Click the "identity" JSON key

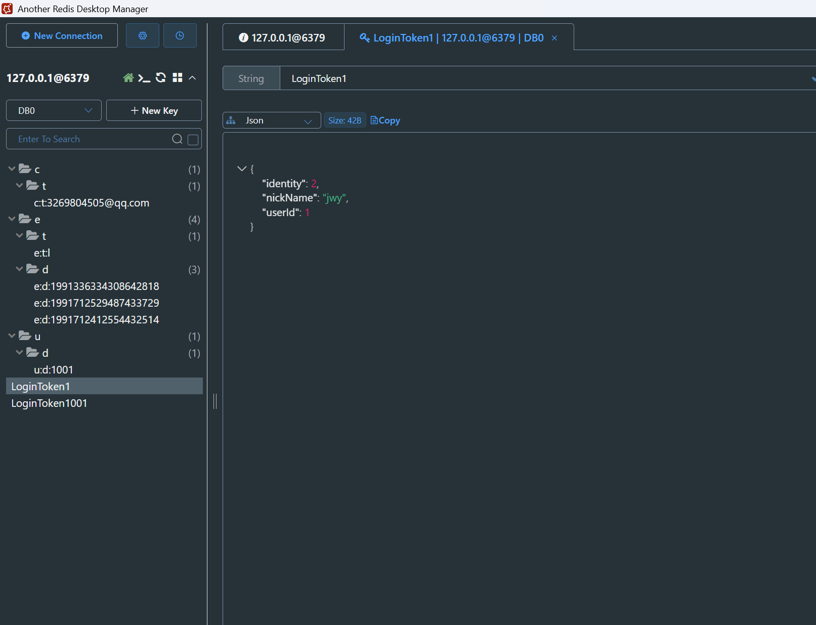coord(284,184)
